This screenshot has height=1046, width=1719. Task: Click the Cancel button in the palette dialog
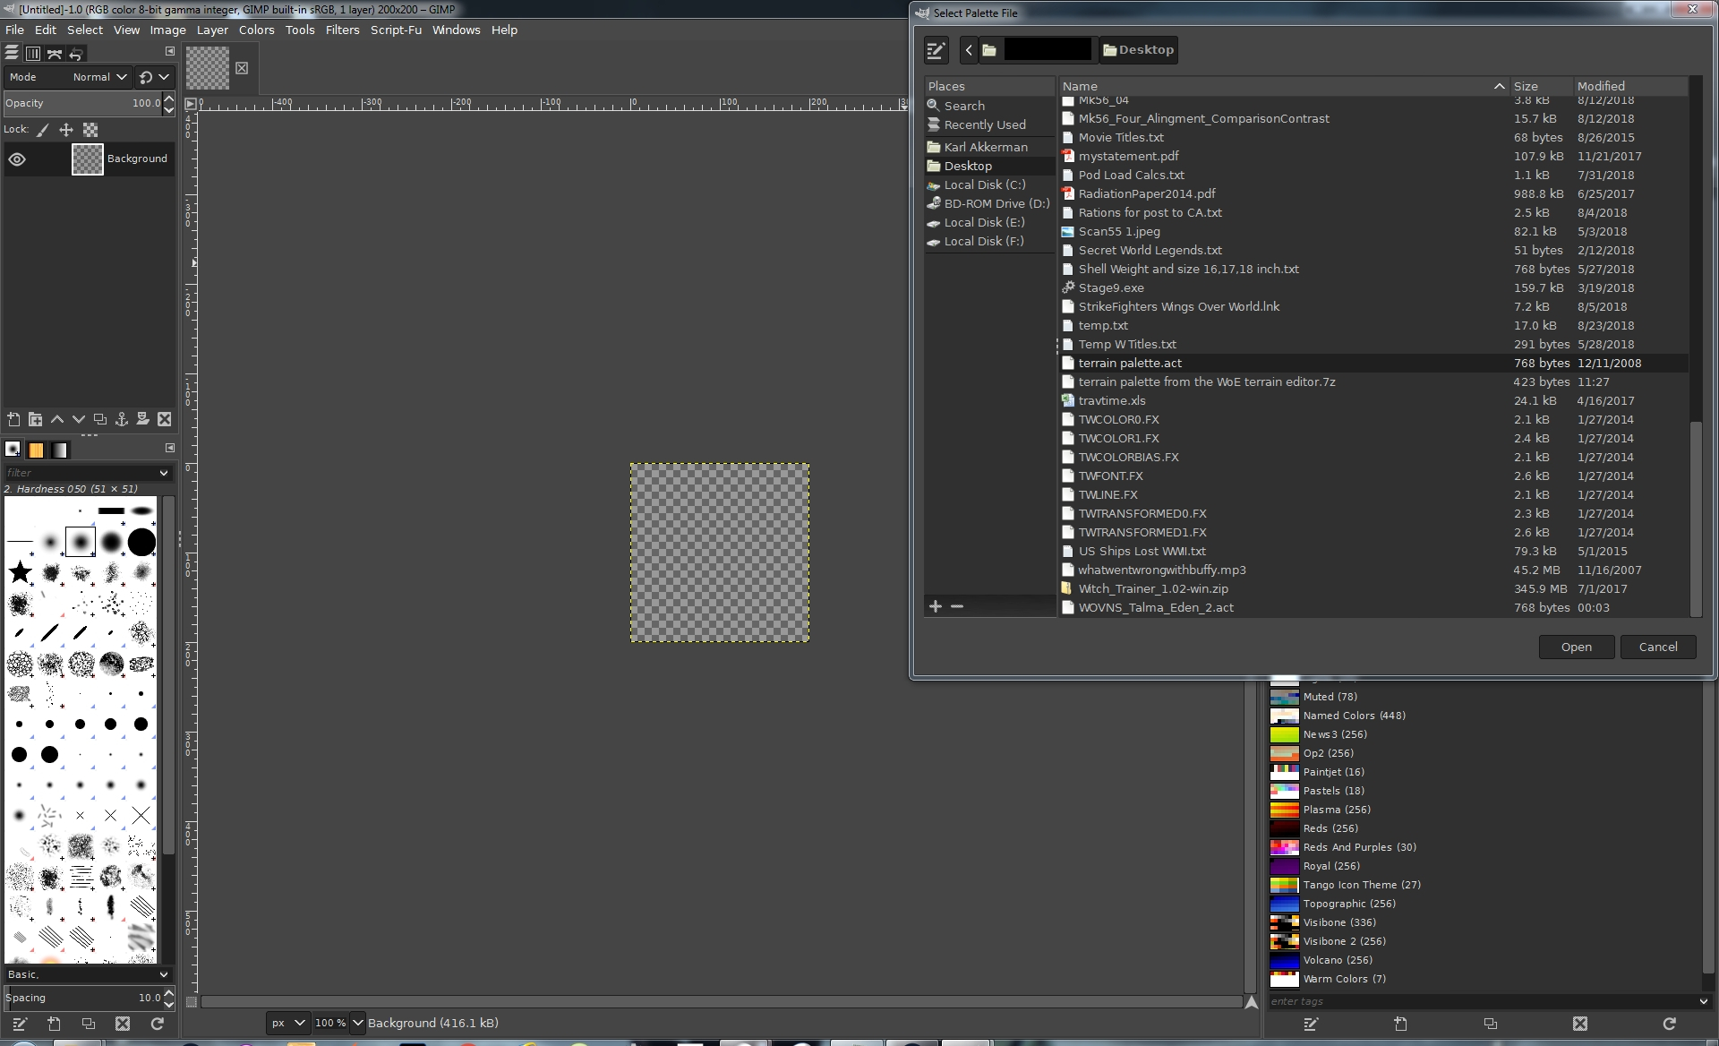pyautogui.click(x=1658, y=647)
